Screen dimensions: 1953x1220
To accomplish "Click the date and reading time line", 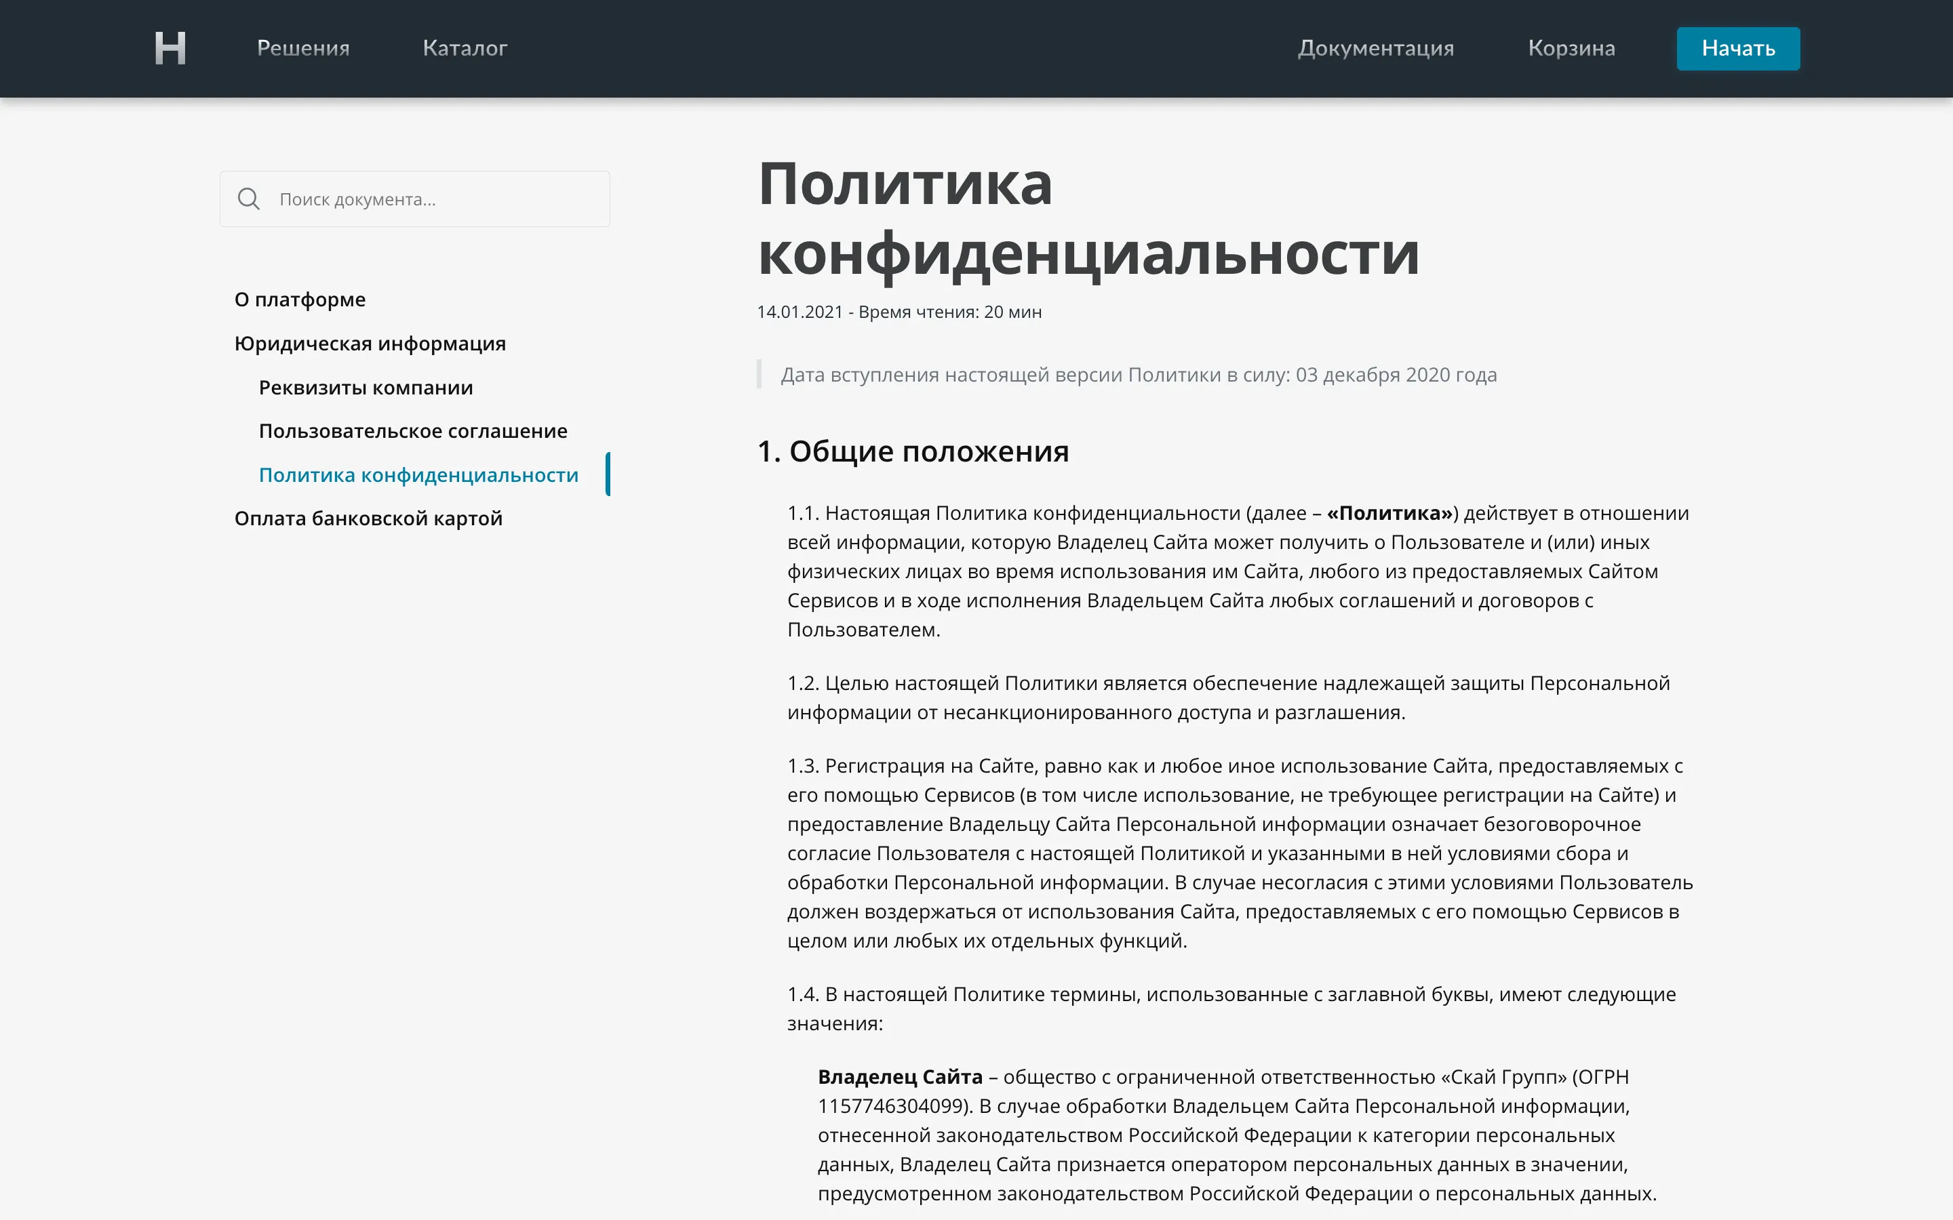I will 899,312.
